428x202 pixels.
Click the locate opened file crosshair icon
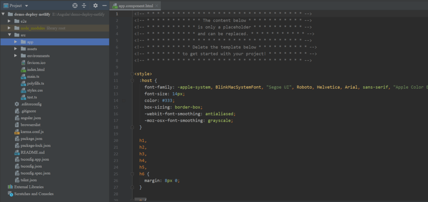click(x=75, y=6)
